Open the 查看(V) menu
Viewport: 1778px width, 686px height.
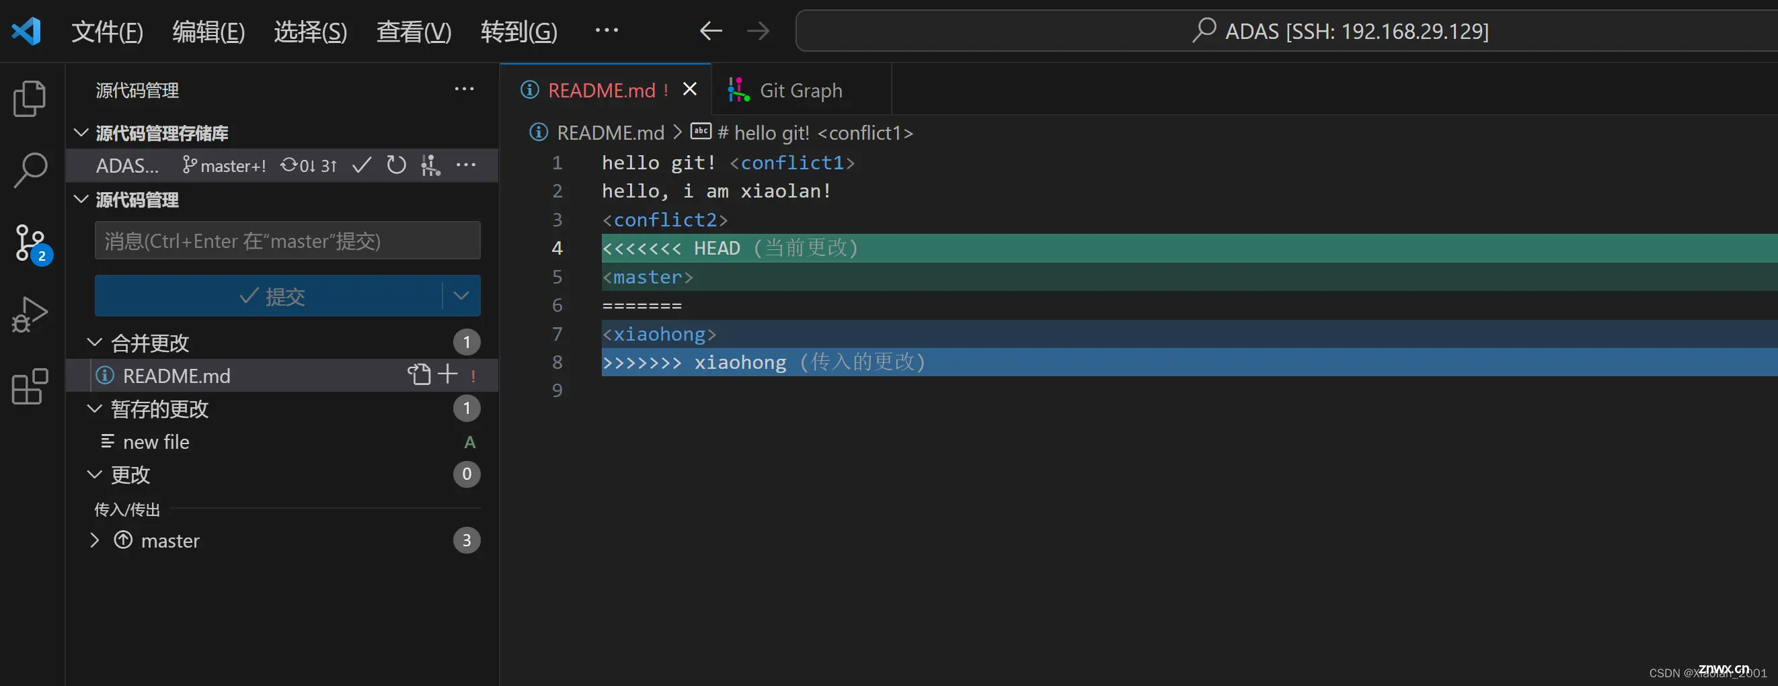[x=414, y=31]
